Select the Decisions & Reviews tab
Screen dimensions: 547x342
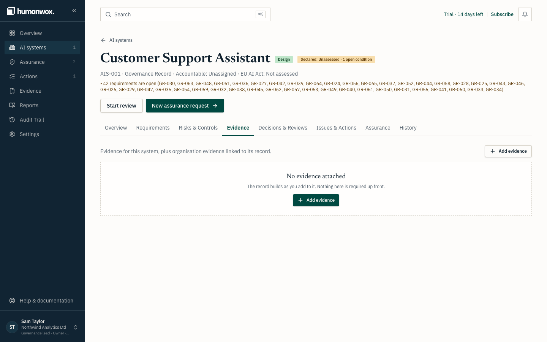(283, 128)
